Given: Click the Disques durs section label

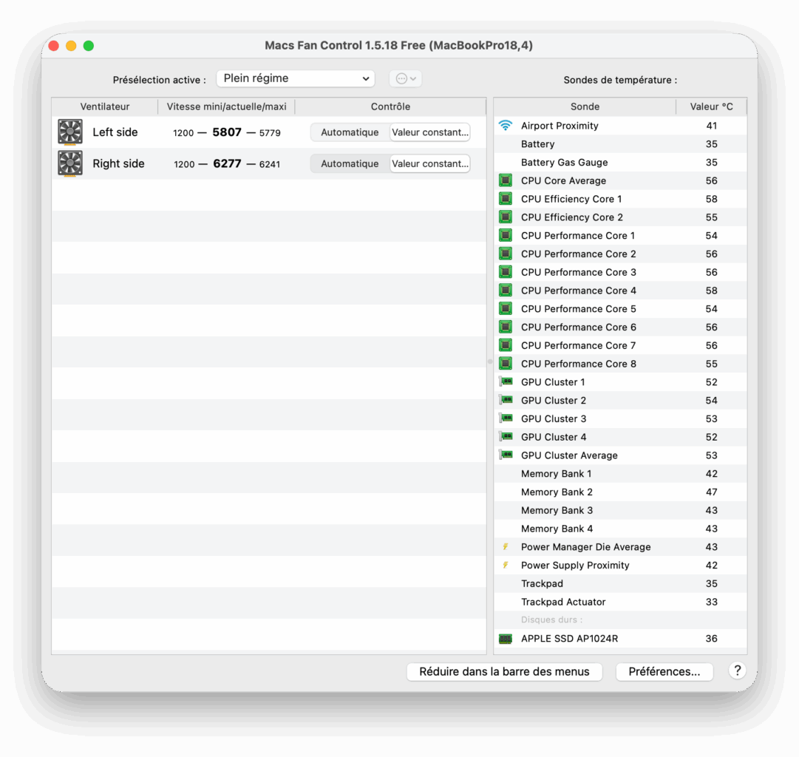Looking at the screenshot, I should pyautogui.click(x=552, y=620).
